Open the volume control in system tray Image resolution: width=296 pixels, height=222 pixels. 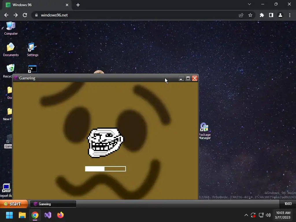coord(268,215)
